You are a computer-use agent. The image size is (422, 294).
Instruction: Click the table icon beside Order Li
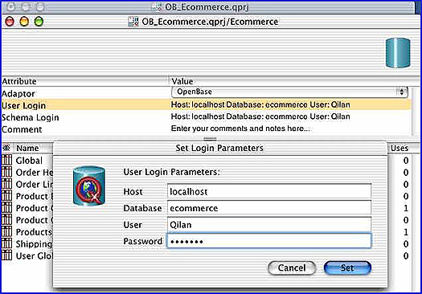coord(7,184)
